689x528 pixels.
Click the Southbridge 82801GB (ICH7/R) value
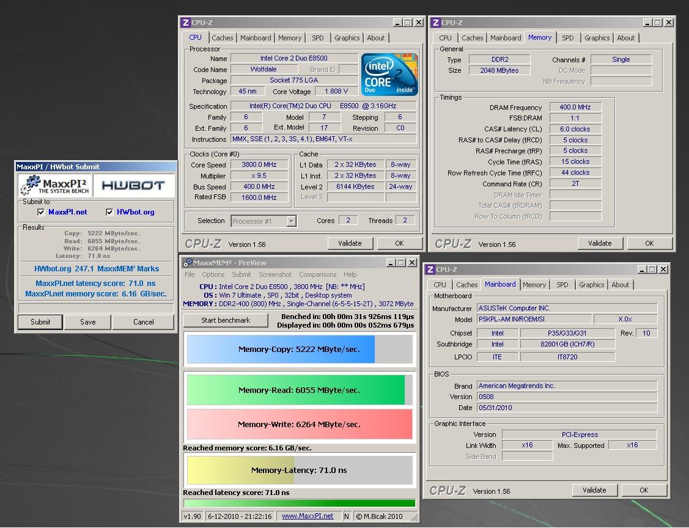coord(567,345)
